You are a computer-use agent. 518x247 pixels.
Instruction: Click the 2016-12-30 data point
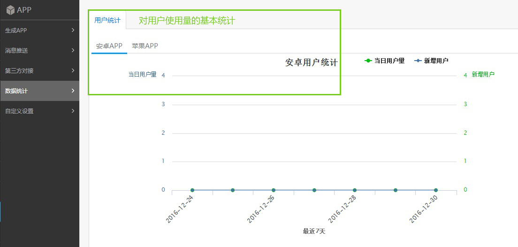[x=436, y=190]
